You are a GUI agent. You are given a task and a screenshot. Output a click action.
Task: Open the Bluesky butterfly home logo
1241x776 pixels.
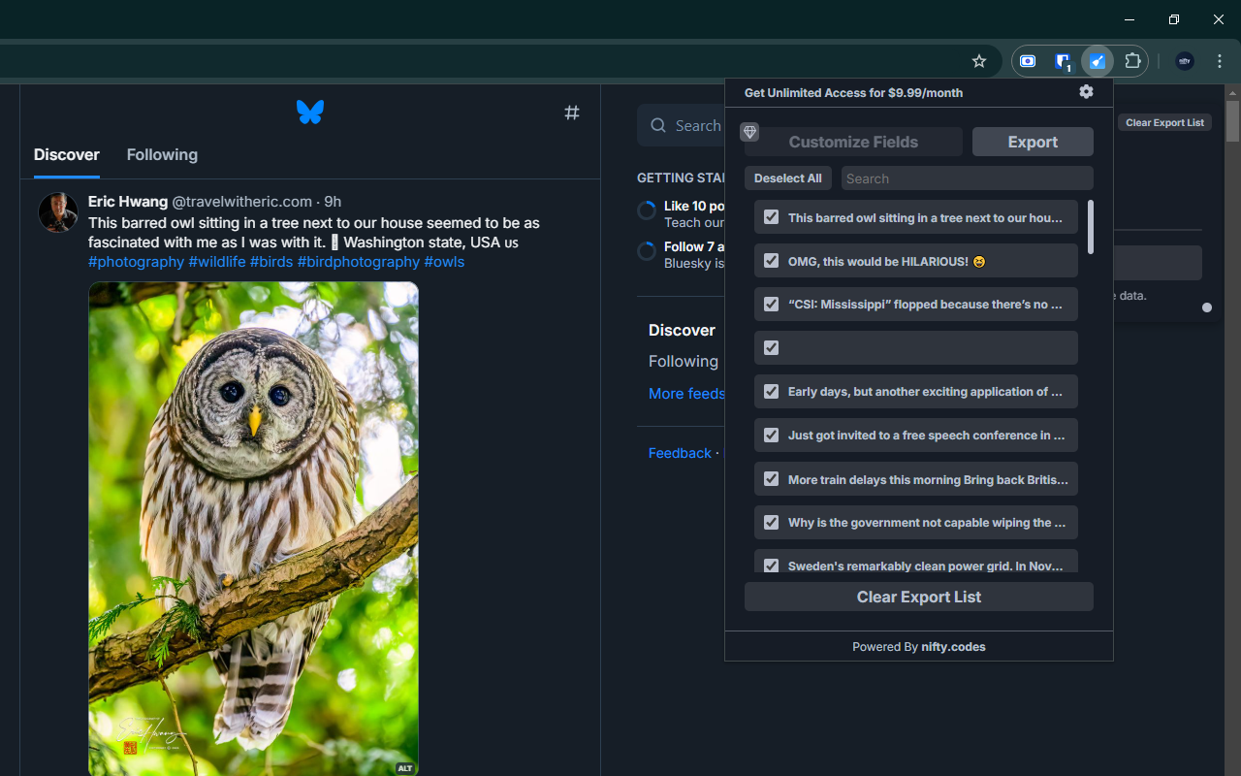pos(309,112)
